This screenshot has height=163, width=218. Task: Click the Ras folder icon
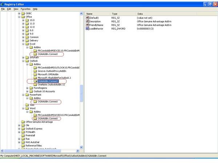(23, 139)
